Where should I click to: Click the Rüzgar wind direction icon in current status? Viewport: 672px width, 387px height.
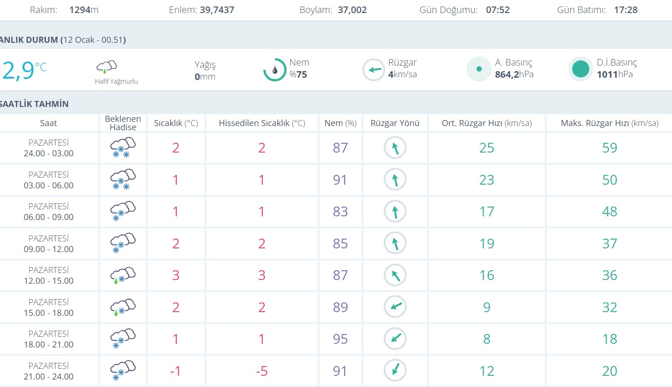tap(374, 70)
